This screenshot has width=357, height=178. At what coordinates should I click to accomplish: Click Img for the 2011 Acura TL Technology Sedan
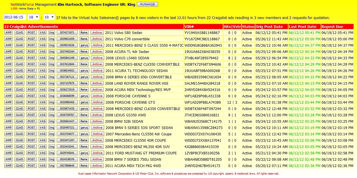click(52, 71)
